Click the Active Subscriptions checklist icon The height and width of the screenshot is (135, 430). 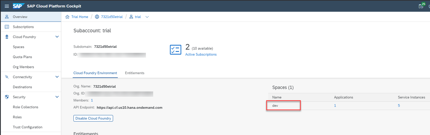click(176, 50)
